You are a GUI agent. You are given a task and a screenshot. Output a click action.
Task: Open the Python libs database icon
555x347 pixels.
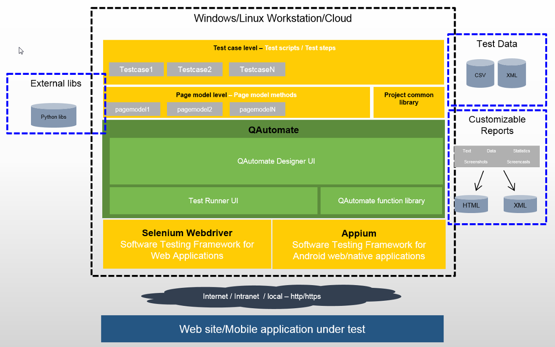click(x=54, y=116)
